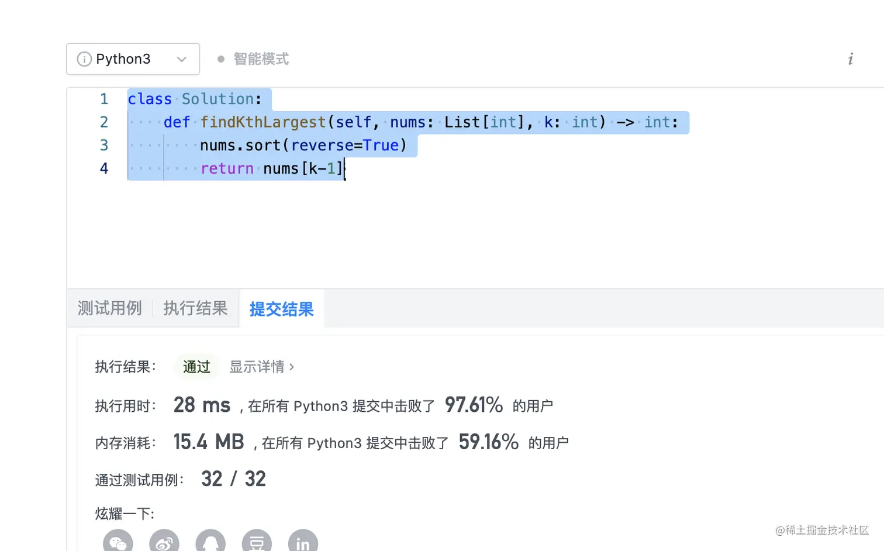Open the 显示详情 link

tap(257, 367)
